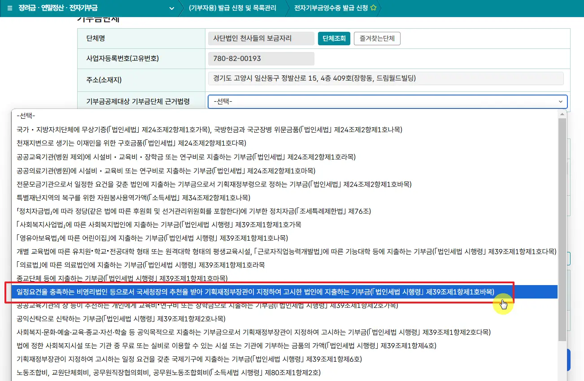Screen dimensions: 584x381
Task: Expand the 장려금·연말정산·전자기부금 menu chevron
Action: point(171,9)
